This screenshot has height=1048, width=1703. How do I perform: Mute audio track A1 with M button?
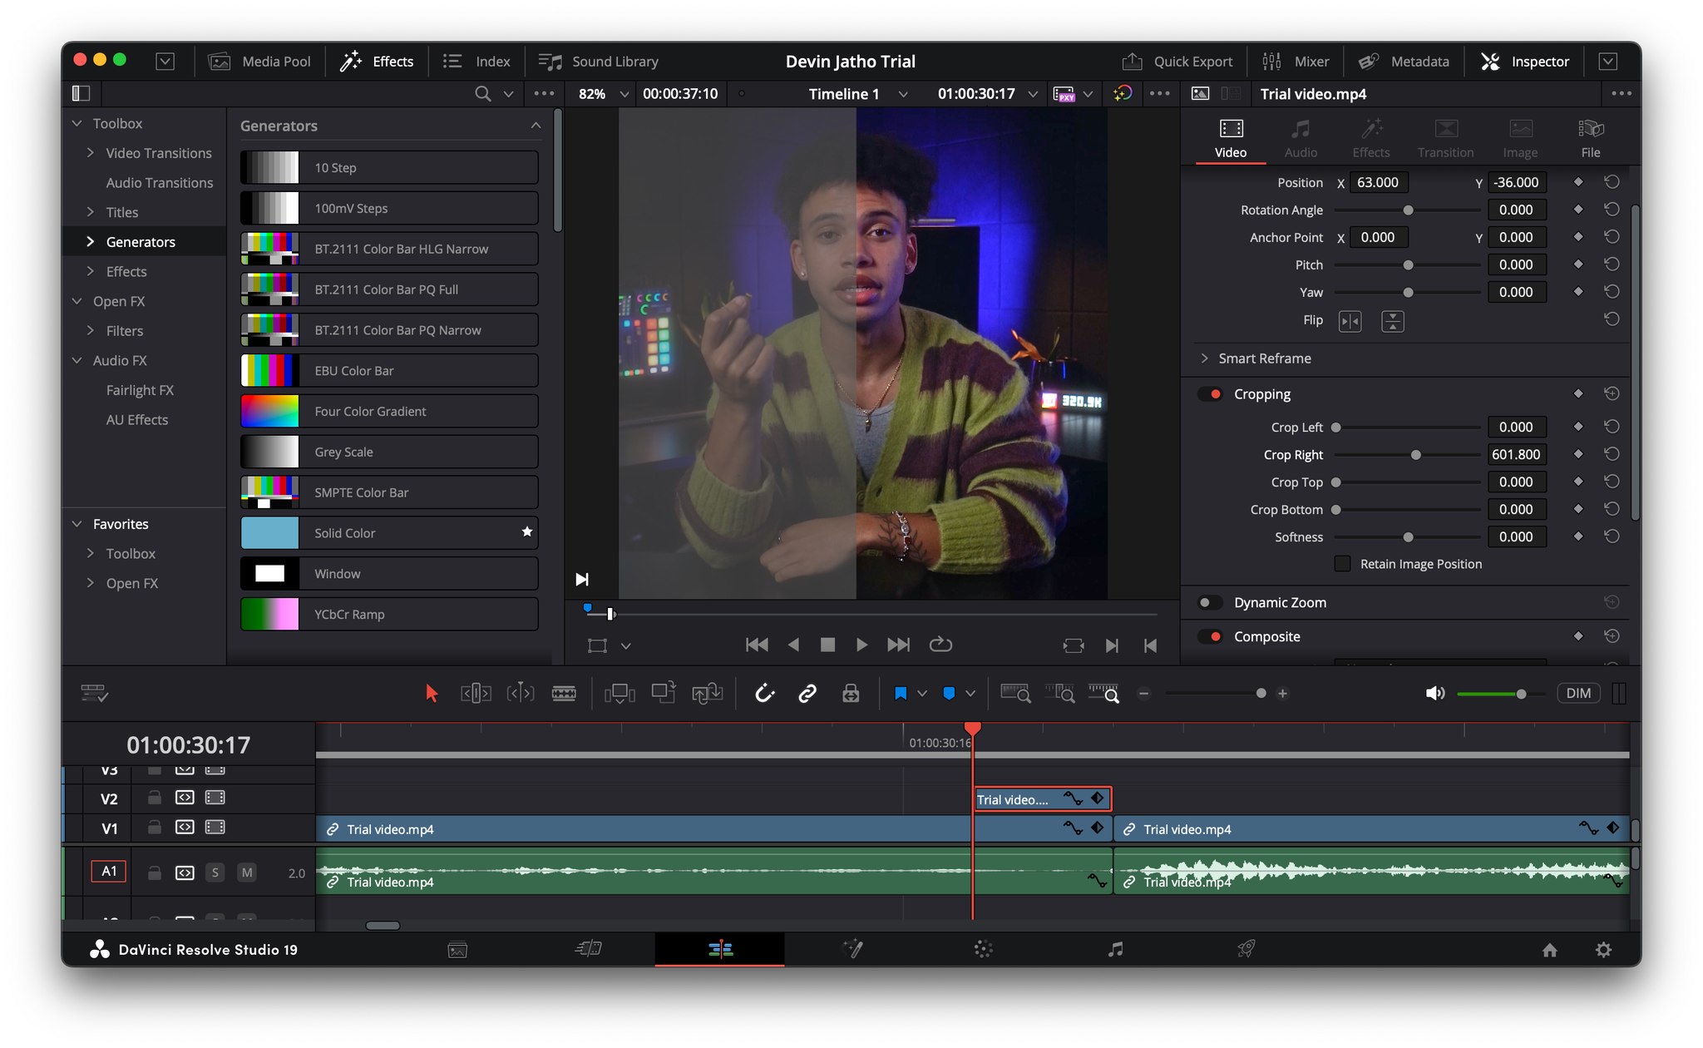pos(246,872)
